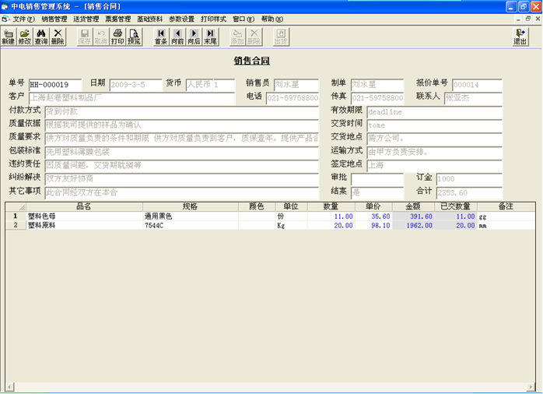Image resolution: width=543 pixels, height=394 pixels.
Task: Go to previous record with 向前
Action: pos(177,37)
